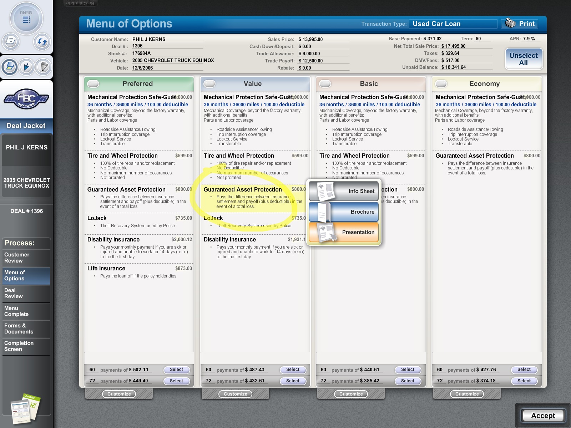
Task: Click the APR field 7.9 %
Action: [531, 39]
